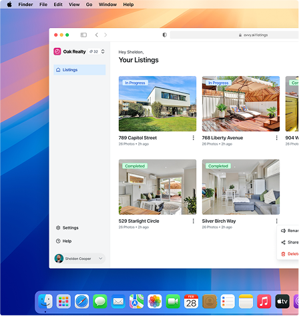Click the privacy shield icon
The width and height of the screenshot is (299, 316).
tap(165, 35)
